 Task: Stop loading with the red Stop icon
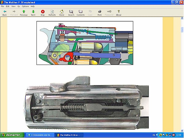click(x=43, y=13)
